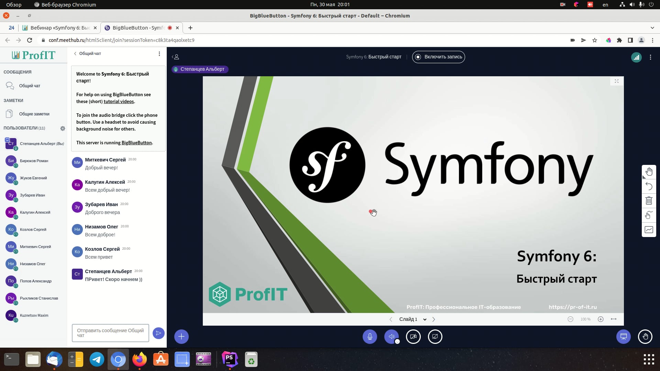Show the applications grid
Image resolution: width=660 pixels, height=371 pixels.
(x=649, y=359)
